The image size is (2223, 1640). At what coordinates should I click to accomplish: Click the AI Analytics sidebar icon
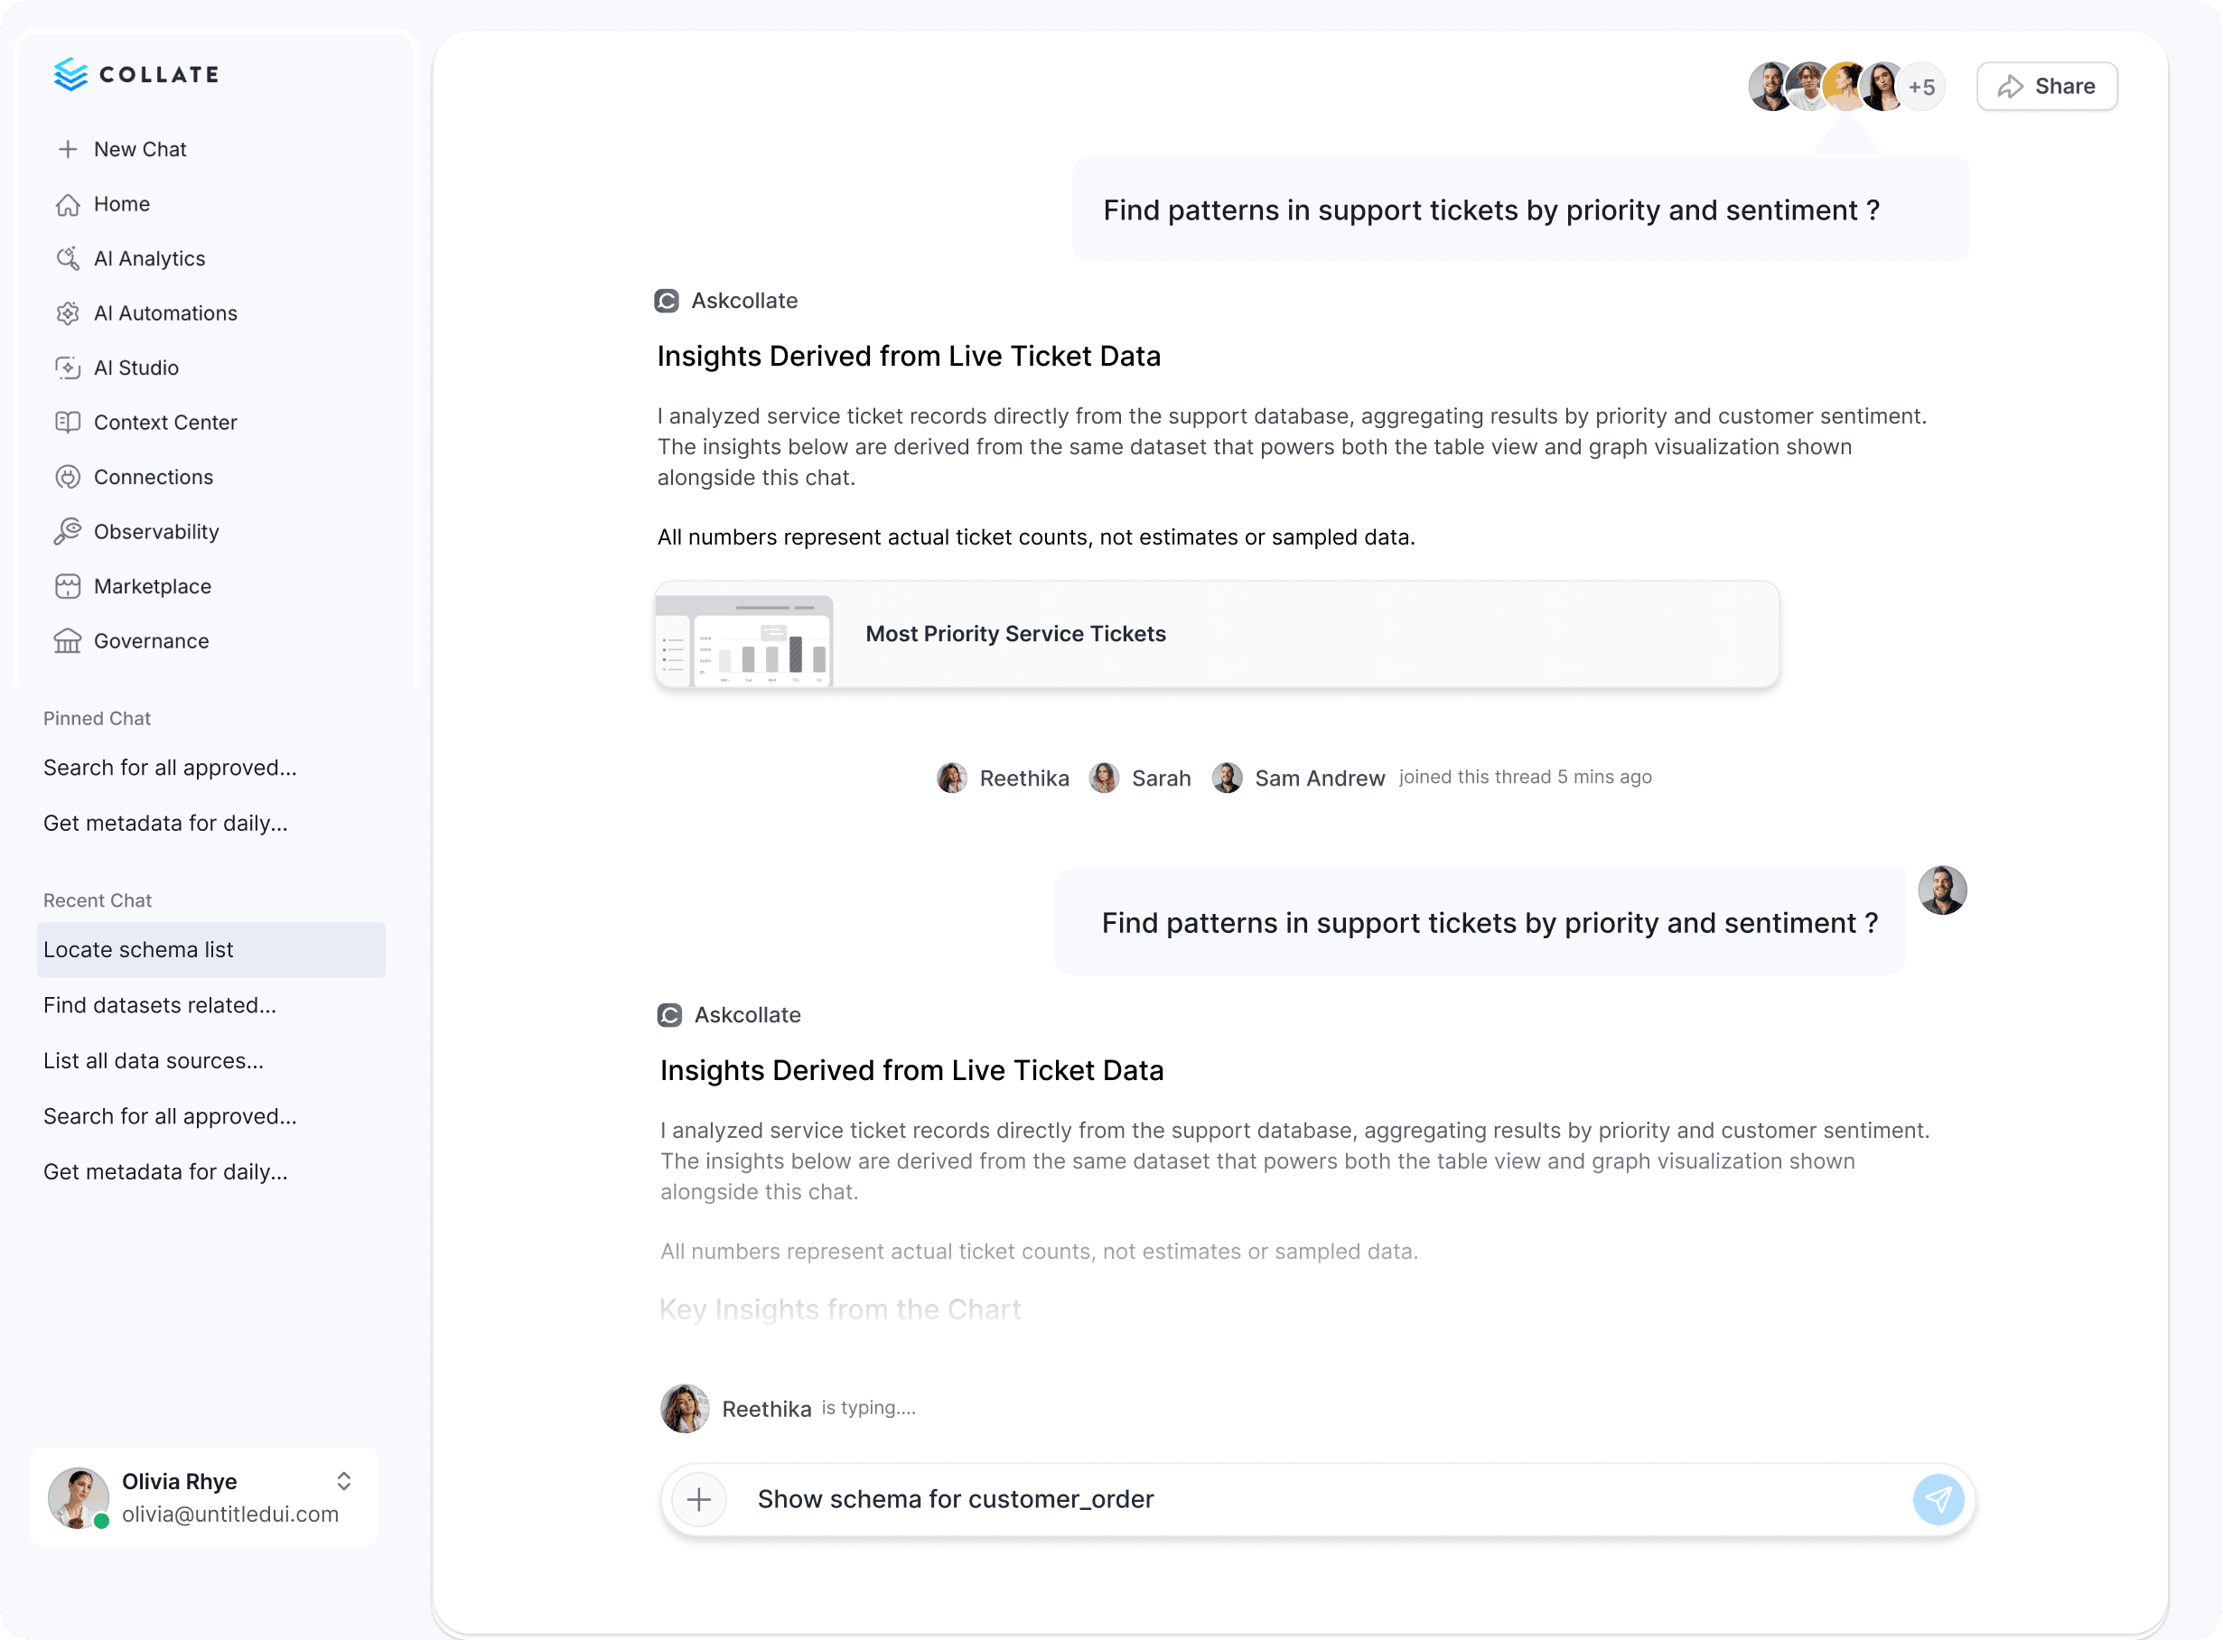tap(68, 258)
